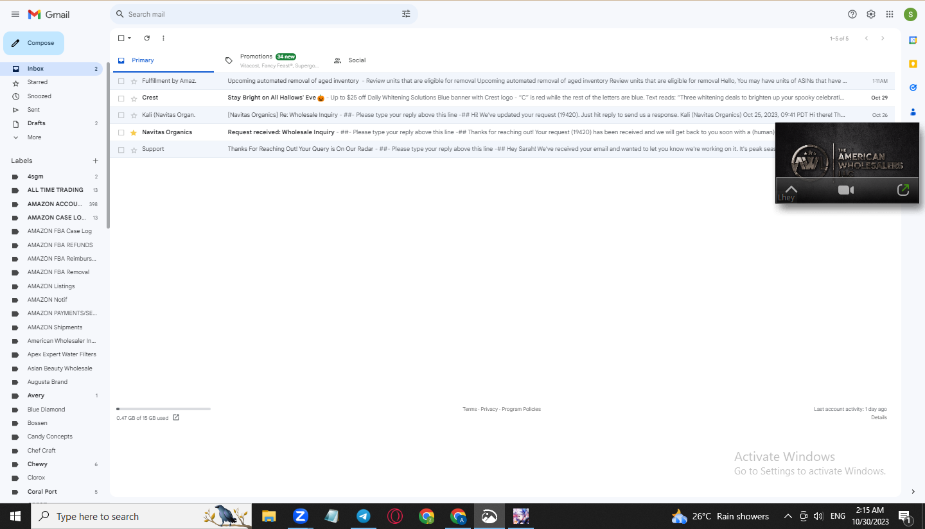This screenshot has height=529, width=925.
Task: Click the left sidebar scrollbar
Action: tap(108, 144)
